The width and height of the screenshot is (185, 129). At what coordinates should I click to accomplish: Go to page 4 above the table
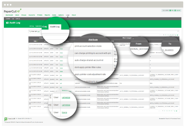click(169, 35)
